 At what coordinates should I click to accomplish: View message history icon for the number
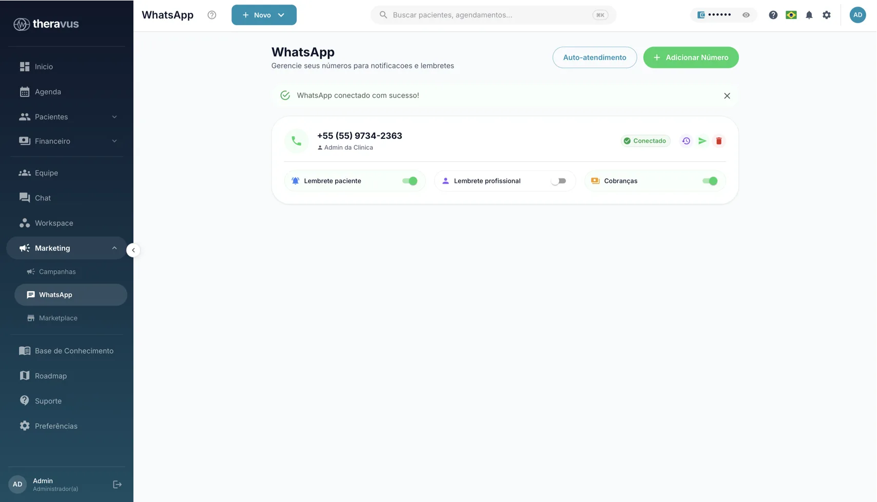click(686, 141)
